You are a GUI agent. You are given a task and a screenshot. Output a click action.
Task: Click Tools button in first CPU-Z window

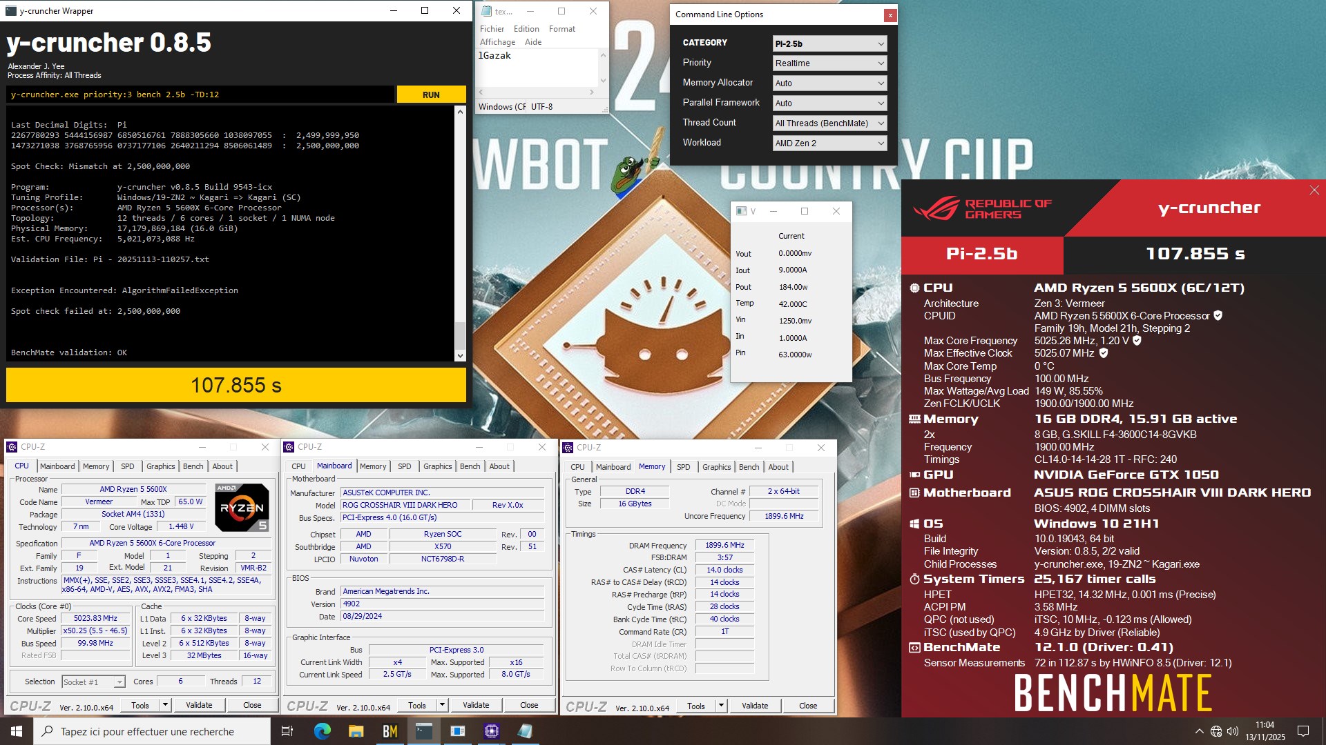pyautogui.click(x=140, y=705)
